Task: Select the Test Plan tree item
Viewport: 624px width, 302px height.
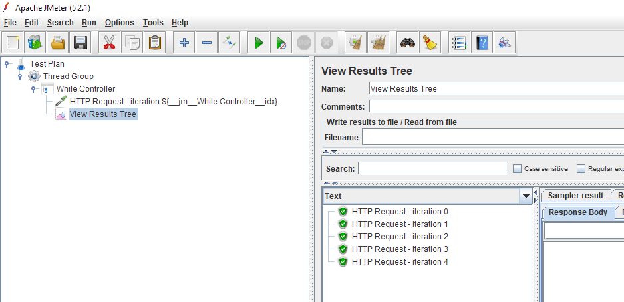Action: [47, 64]
